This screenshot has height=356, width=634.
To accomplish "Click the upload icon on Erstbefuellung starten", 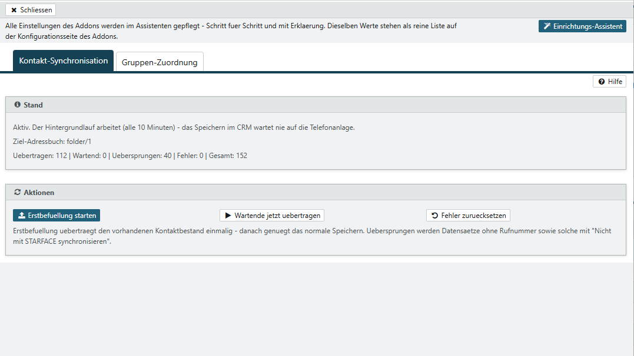I will point(22,216).
